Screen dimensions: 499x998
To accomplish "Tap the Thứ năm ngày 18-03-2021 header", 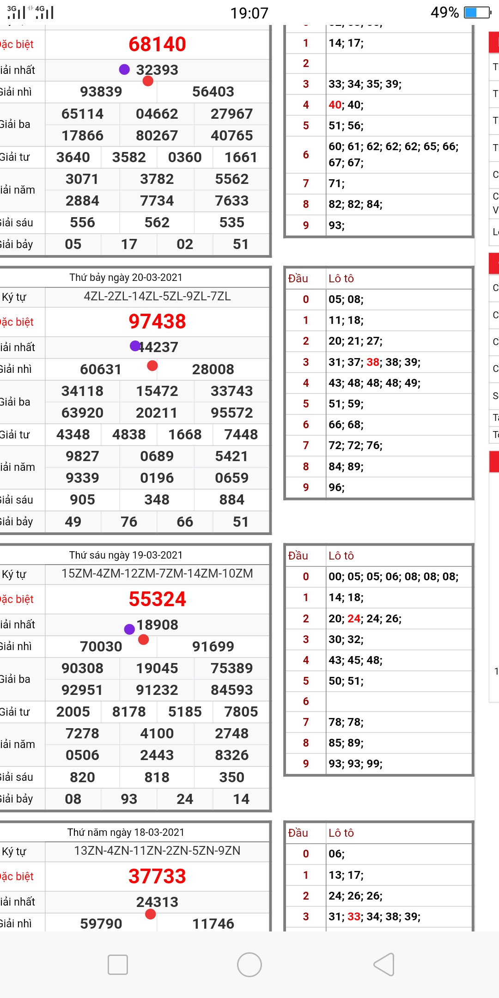I will coord(126,832).
